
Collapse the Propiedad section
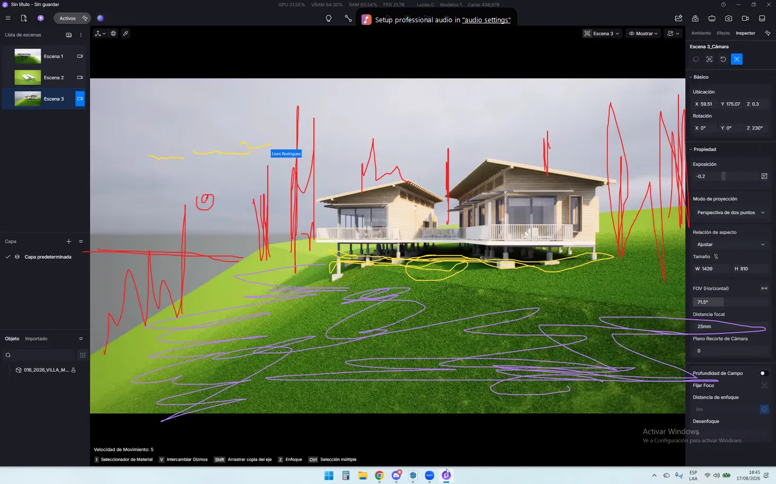coord(691,149)
